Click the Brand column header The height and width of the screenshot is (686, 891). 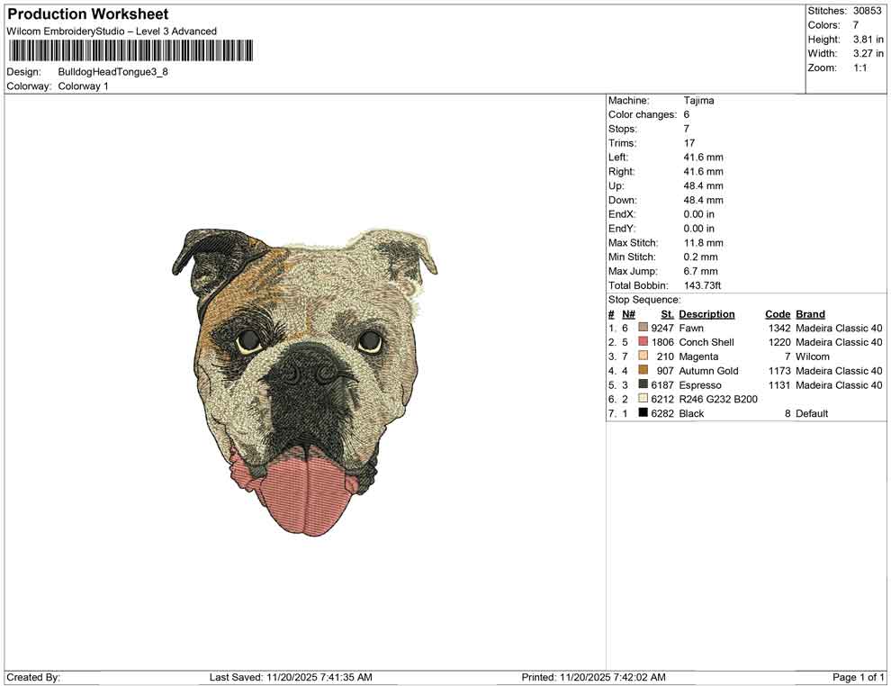pos(809,313)
